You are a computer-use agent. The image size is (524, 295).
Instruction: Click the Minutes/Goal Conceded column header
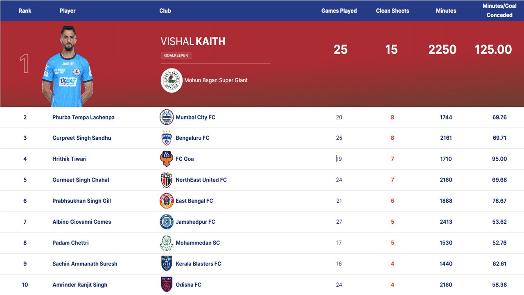coord(499,11)
